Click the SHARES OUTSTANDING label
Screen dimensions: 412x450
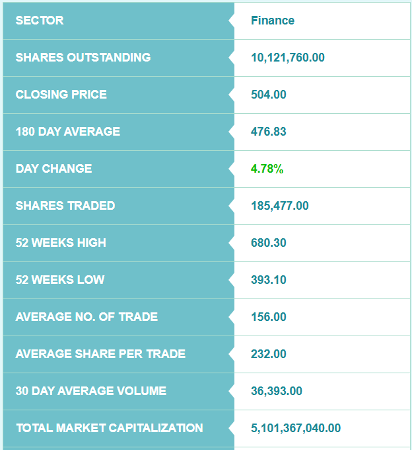point(83,58)
